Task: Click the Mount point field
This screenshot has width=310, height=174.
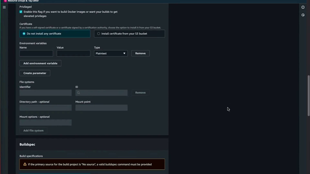Action: [101, 108]
